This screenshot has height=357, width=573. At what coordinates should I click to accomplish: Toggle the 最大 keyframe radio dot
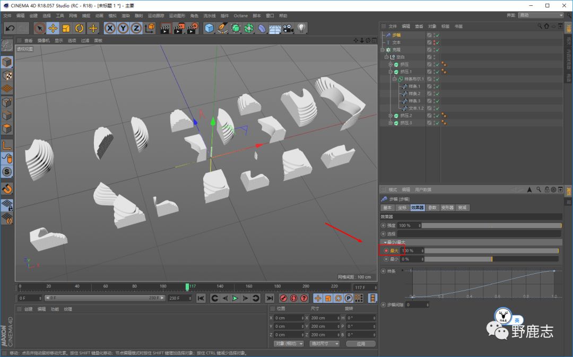(x=386, y=250)
